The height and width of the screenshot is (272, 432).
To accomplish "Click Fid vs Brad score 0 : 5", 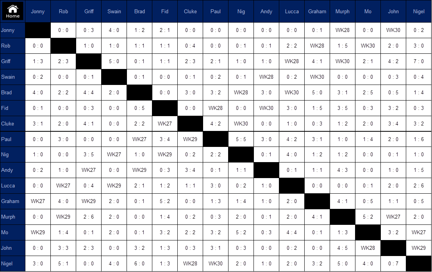I will click(139, 108).
